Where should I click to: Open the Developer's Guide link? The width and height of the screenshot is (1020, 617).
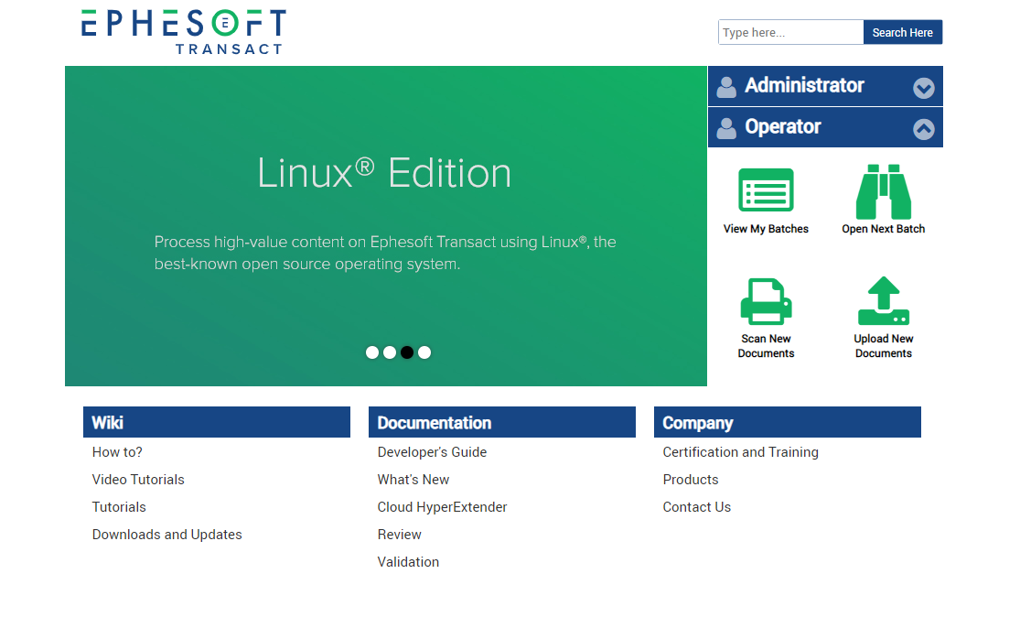point(432,451)
